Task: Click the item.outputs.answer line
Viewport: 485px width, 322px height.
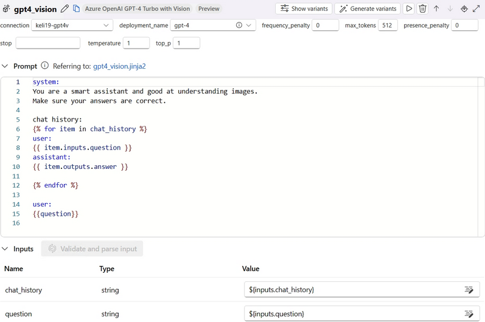Action: point(80,166)
